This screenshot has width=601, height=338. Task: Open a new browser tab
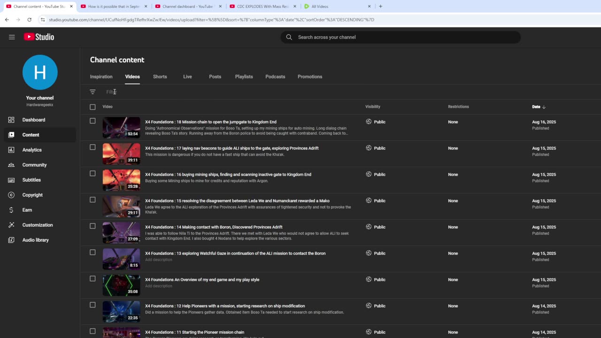[x=380, y=7]
